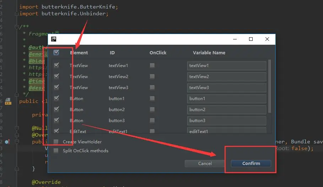Enable OnClick for button1

click(152, 98)
